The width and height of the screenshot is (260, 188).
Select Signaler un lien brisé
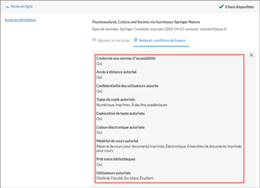pos(113,40)
